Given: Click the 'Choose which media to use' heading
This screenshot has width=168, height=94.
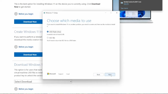Looking at the screenshot, I should click(x=69, y=21).
